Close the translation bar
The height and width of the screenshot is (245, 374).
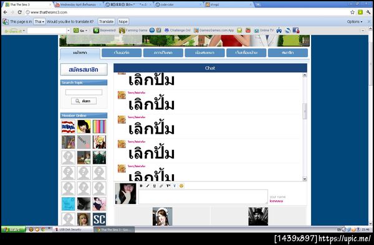pos(369,22)
